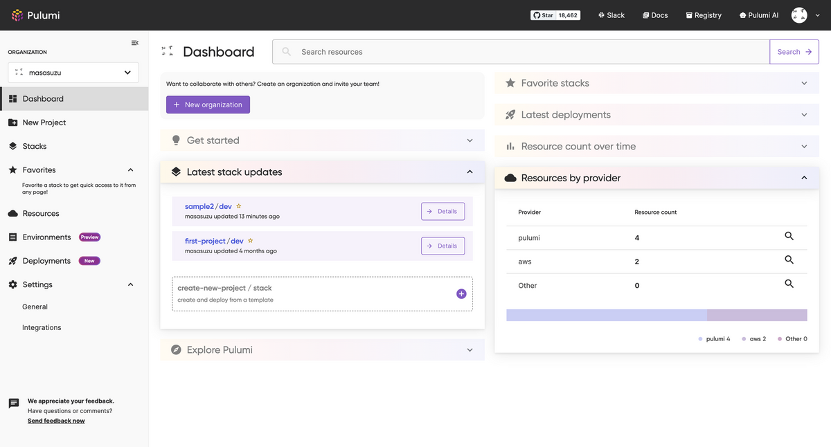The image size is (831, 447).
Task: Click the Deployments rocket icon in sidebar
Action: tap(12, 261)
